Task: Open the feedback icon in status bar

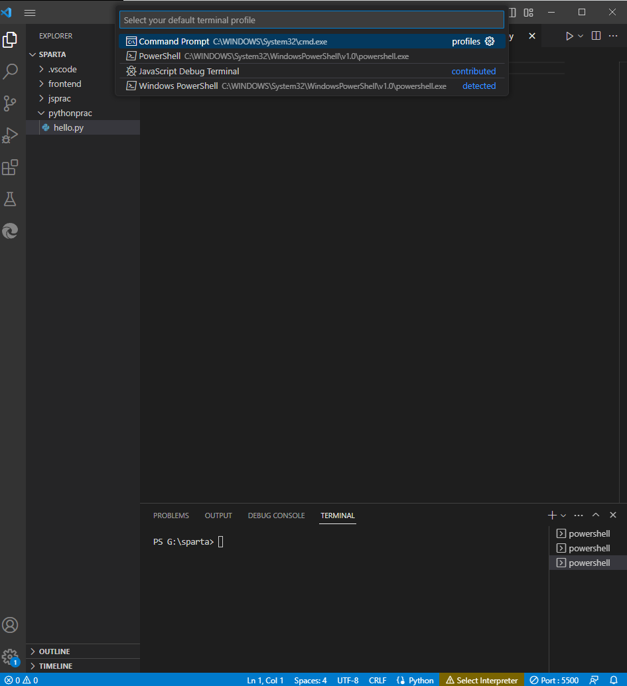Action: tap(594, 680)
